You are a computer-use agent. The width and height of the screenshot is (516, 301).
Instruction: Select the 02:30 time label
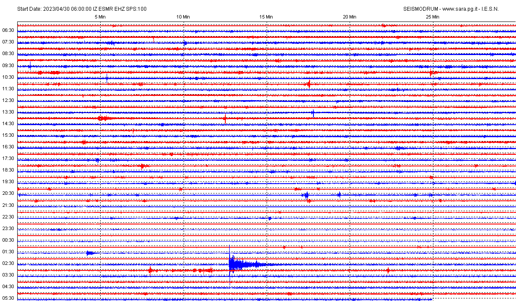8,264
